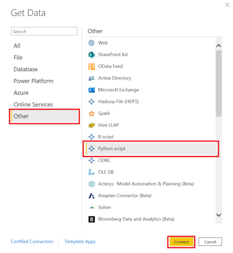Click the Hive LLAP bee icon
This screenshot has height=253, width=233.
click(91, 125)
